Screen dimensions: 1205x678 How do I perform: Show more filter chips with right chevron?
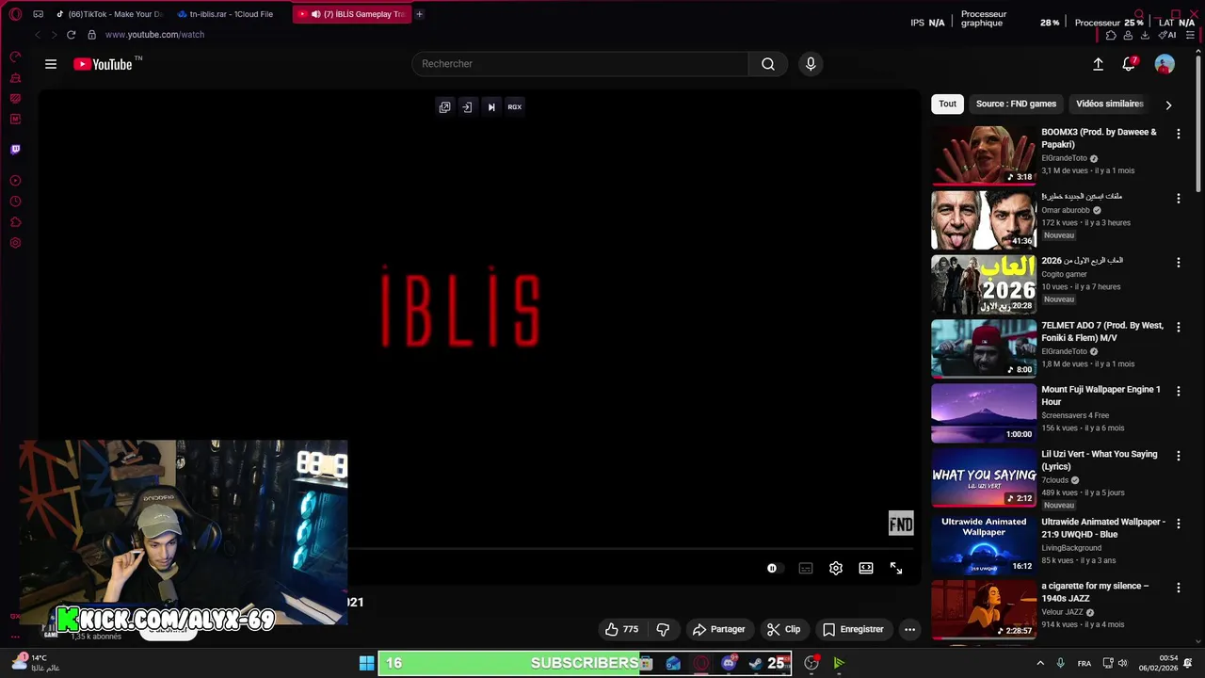pyautogui.click(x=1168, y=105)
